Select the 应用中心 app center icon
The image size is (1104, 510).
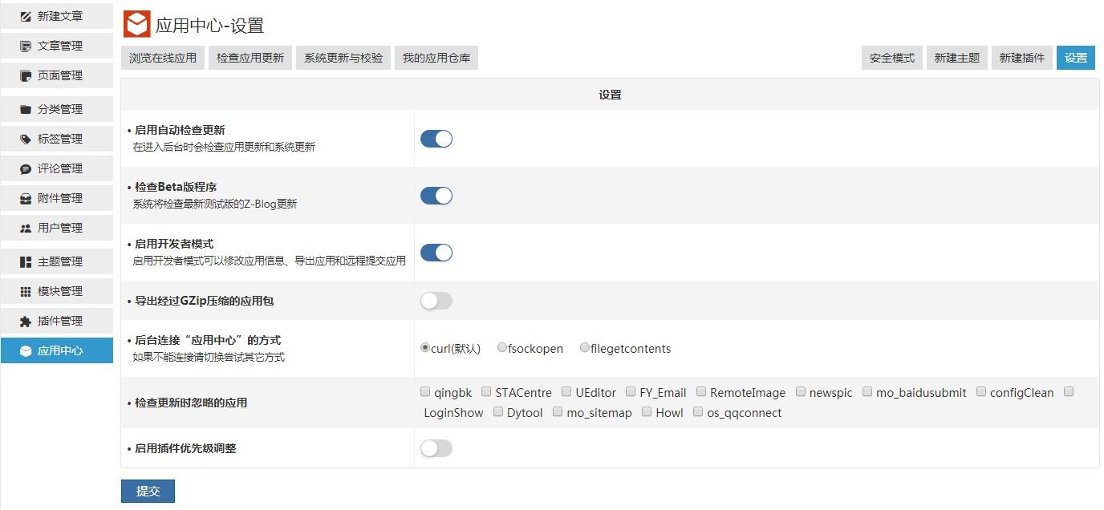point(26,350)
